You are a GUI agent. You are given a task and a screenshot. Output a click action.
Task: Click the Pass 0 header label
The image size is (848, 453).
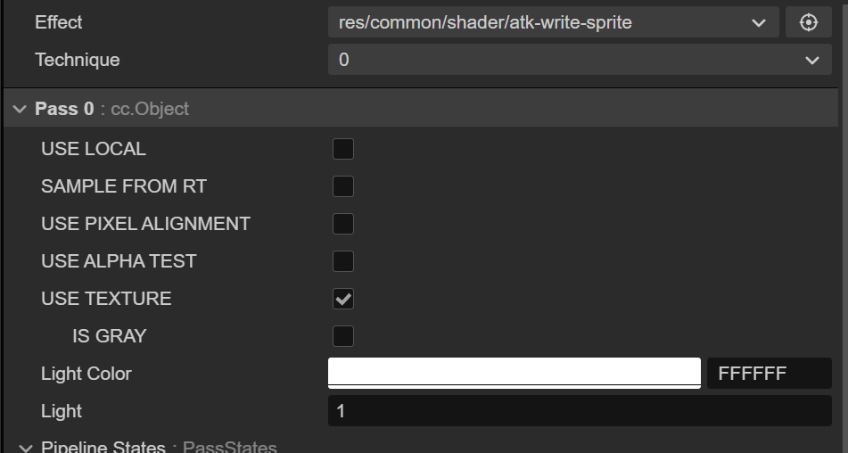pyautogui.click(x=64, y=109)
